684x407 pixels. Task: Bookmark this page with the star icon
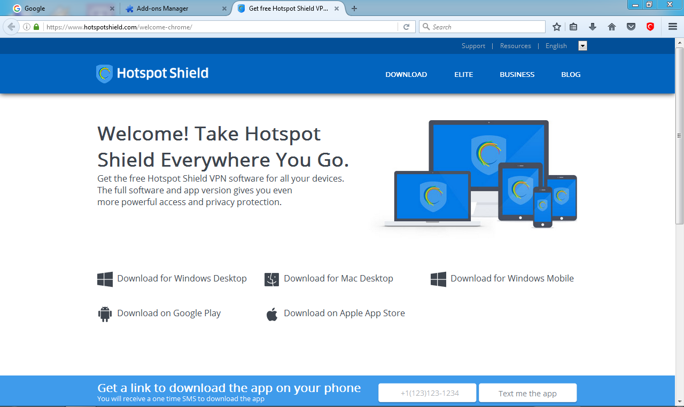[557, 27]
